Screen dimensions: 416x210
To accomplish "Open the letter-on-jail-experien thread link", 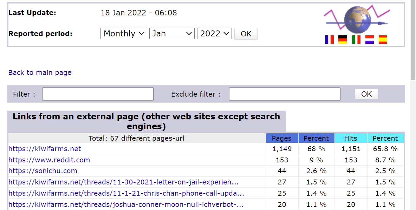I will tap(124, 182).
